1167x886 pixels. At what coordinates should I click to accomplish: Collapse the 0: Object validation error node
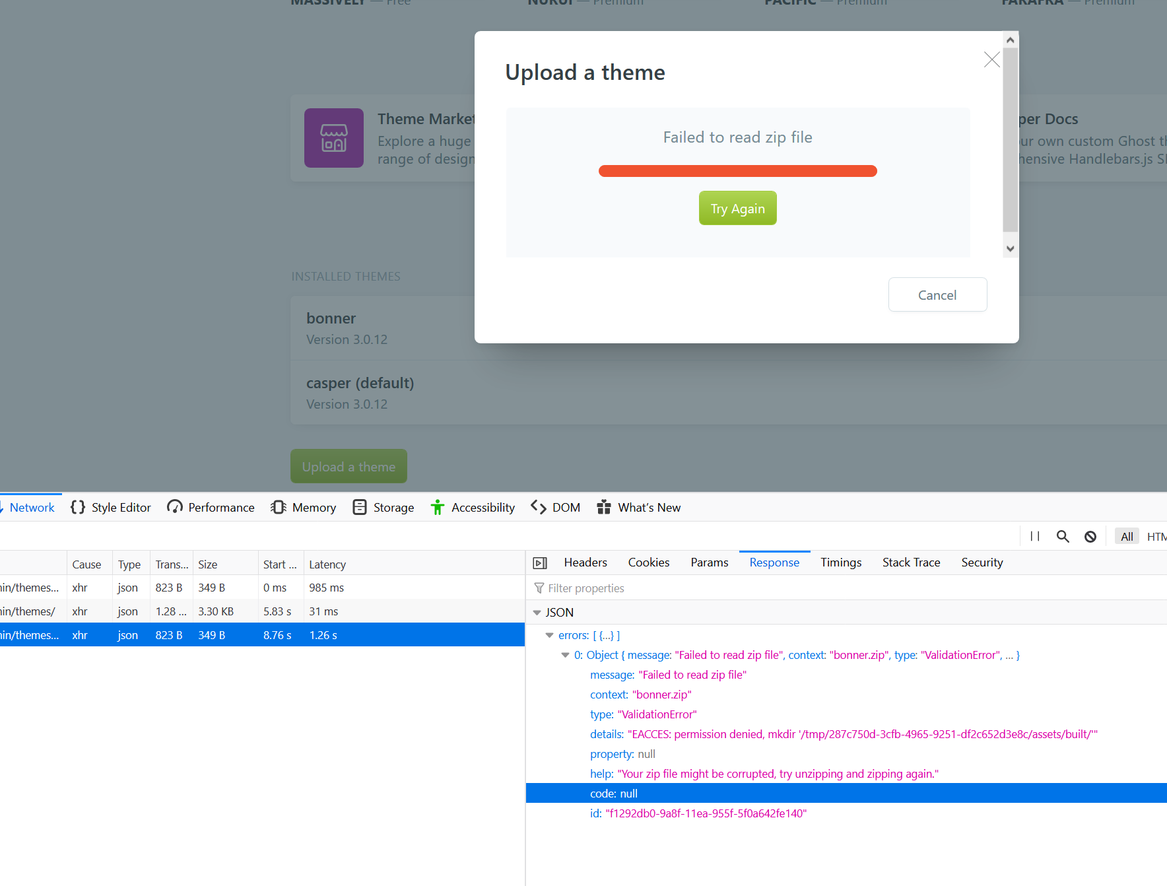pyautogui.click(x=565, y=655)
